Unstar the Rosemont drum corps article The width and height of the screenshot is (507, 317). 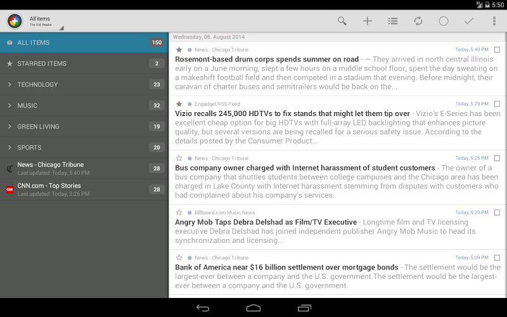[x=179, y=49]
